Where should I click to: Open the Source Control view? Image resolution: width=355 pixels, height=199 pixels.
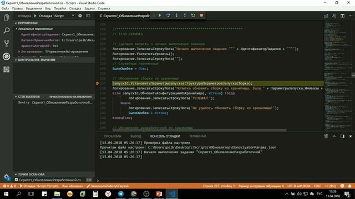(6, 43)
